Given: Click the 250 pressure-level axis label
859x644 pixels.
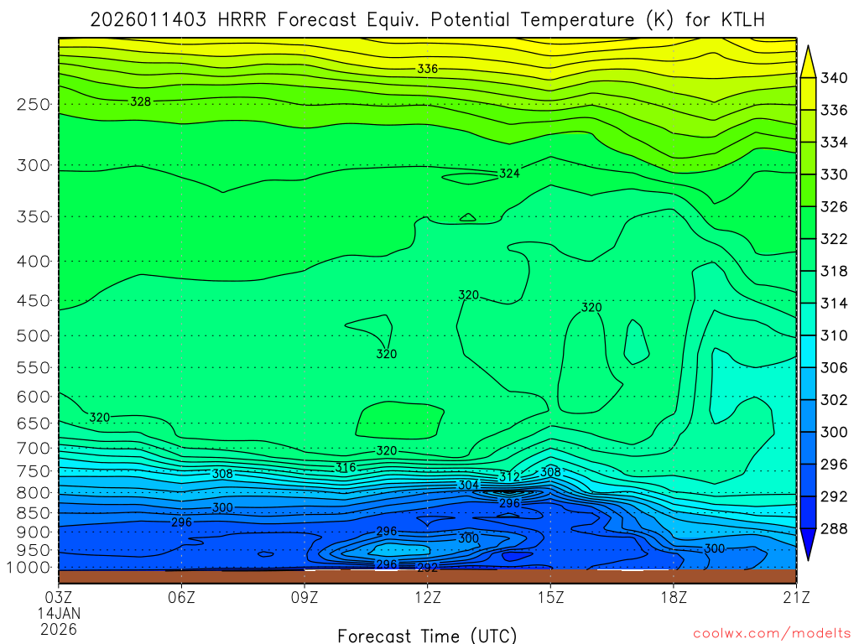Looking at the screenshot, I should point(33,104).
